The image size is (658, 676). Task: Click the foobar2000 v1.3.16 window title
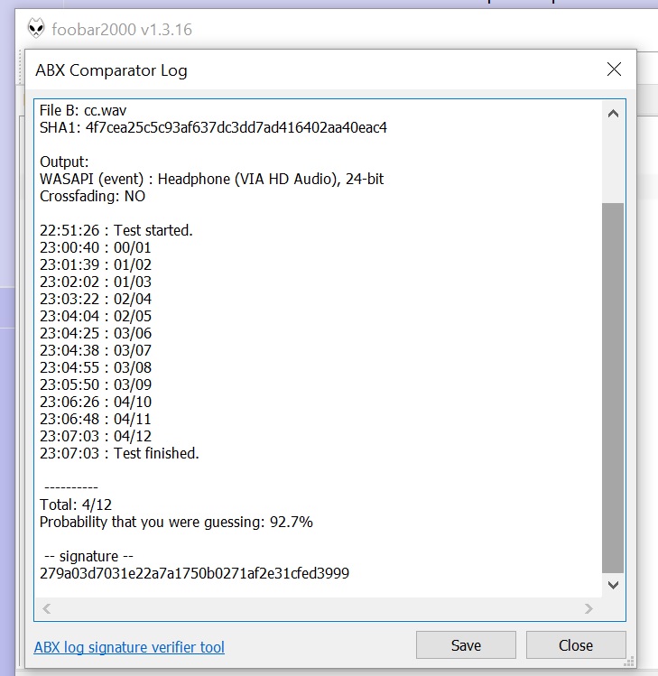point(122,29)
